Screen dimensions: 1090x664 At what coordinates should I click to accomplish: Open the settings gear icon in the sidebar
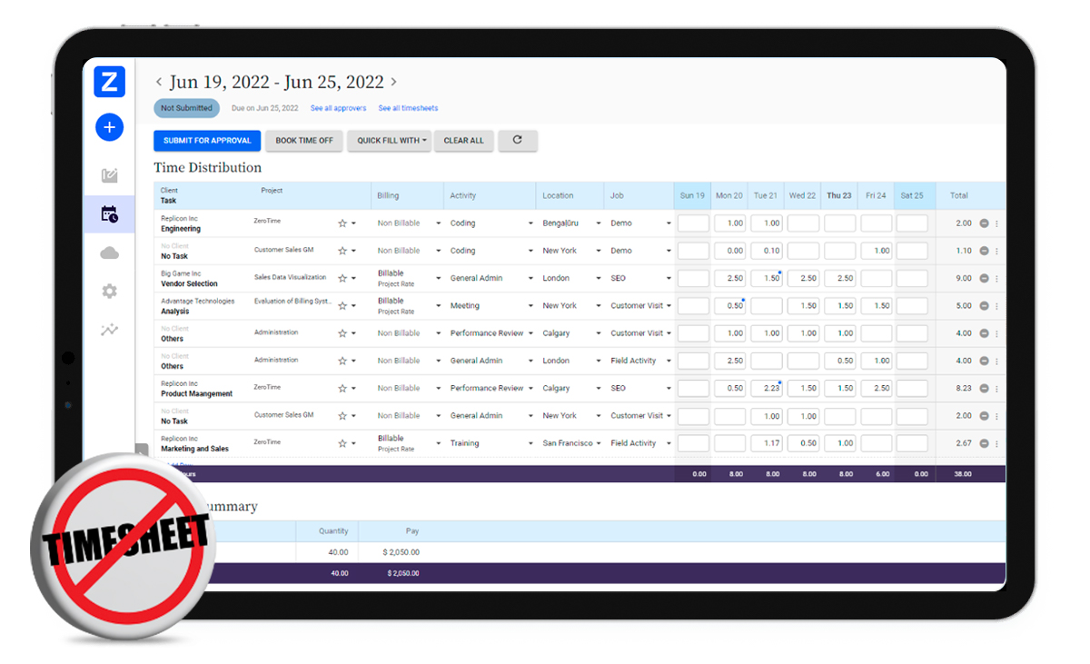click(x=109, y=292)
